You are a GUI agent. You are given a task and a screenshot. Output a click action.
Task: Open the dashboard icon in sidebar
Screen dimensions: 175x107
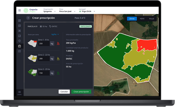click(20, 20)
